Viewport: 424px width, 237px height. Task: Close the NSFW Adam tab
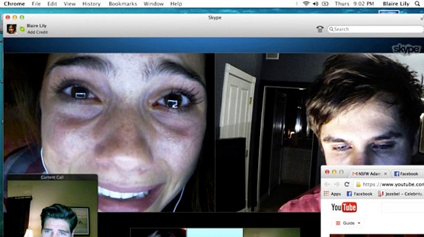(x=385, y=174)
